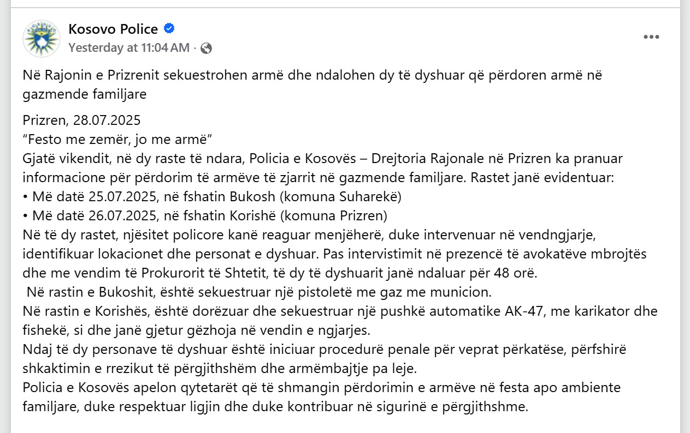Click the blue verified badge icon
The width and height of the screenshot is (690, 433).
169,29
